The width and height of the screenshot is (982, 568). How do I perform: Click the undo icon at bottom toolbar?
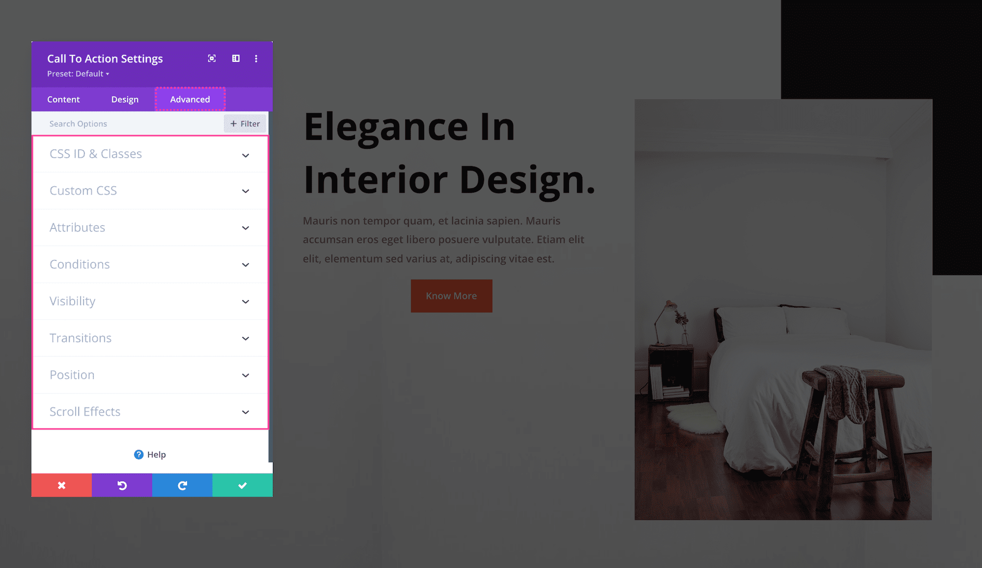click(x=122, y=485)
